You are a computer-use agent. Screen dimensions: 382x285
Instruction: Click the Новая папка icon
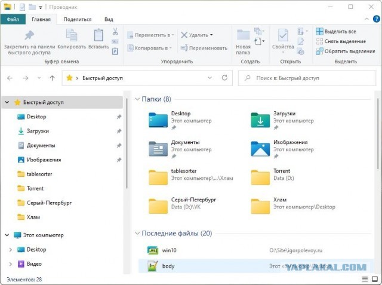pyautogui.click(x=243, y=35)
